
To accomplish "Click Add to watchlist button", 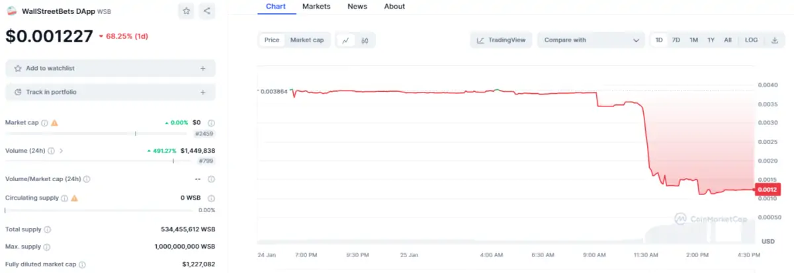I will tap(110, 68).
